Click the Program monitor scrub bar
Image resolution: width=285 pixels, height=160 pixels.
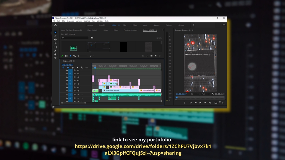[200, 97]
